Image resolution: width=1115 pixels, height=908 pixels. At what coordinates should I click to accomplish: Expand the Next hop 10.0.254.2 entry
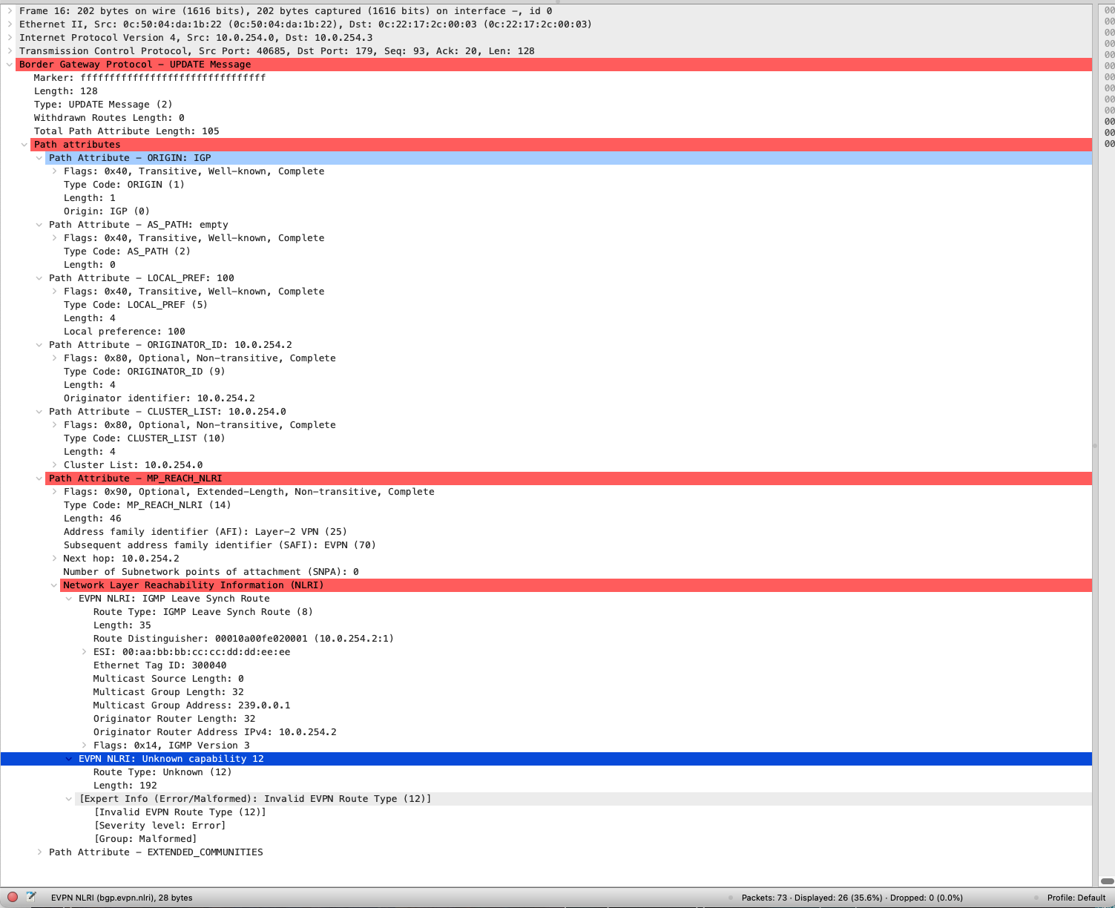(54, 559)
